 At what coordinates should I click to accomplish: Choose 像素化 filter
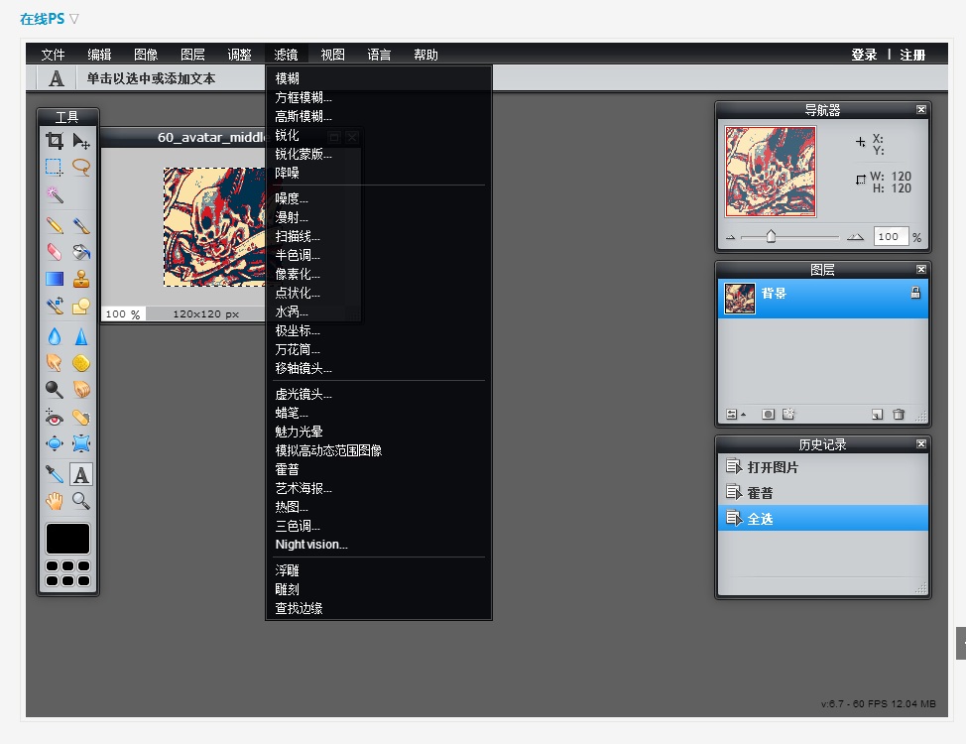378,274
